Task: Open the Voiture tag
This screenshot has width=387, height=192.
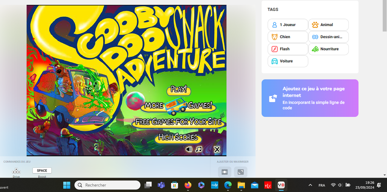Action: tap(288, 61)
